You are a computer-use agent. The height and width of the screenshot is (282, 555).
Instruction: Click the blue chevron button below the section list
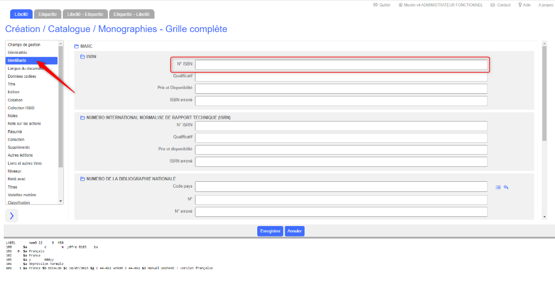click(12, 215)
